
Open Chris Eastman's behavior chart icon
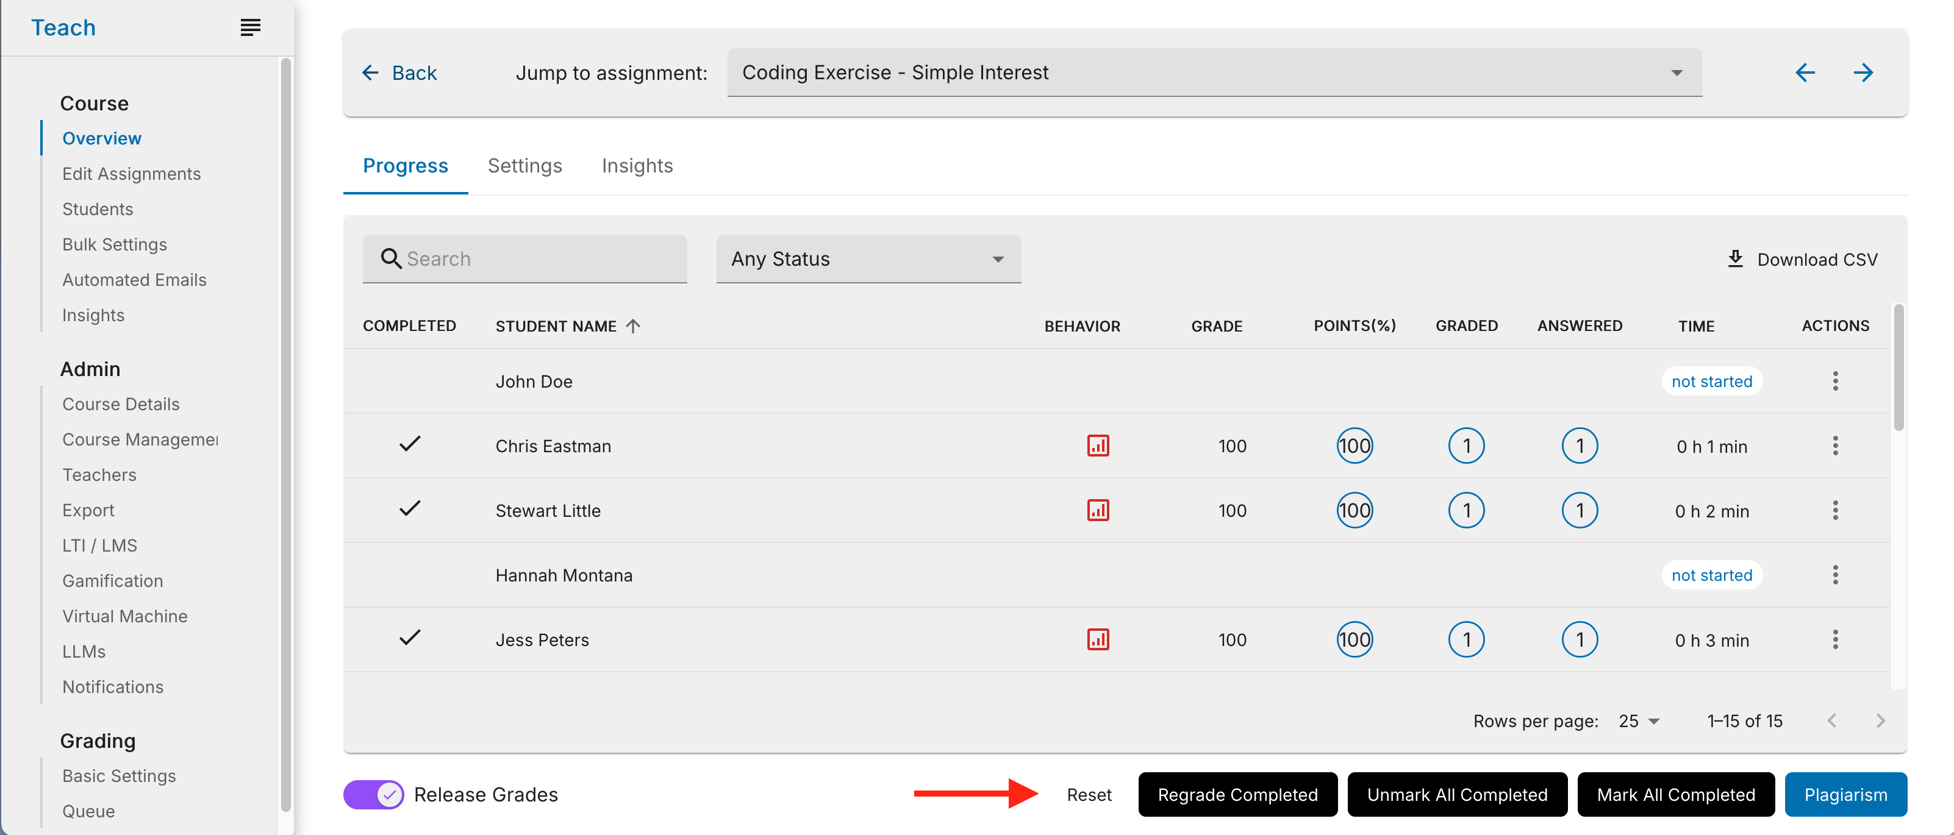(x=1098, y=446)
